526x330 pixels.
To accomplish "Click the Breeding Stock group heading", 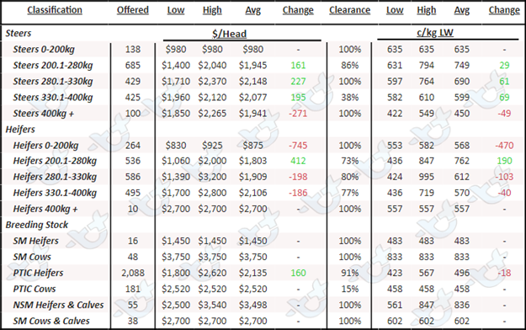I will tap(36, 225).
